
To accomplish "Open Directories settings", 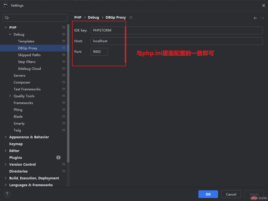I will click(x=18, y=171).
